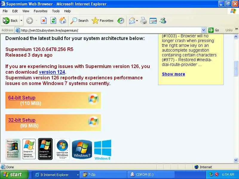Click the Show more changelog link
The height and width of the screenshot is (179, 239).
pyautogui.click(x=174, y=74)
